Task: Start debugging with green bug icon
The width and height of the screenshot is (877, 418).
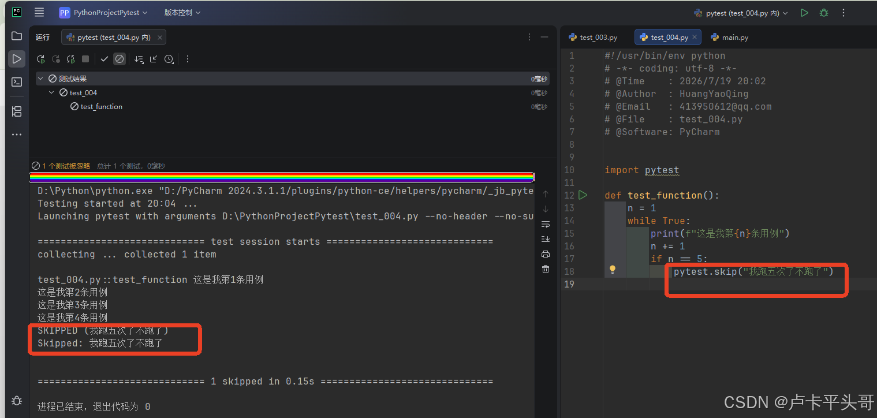Action: tap(824, 13)
